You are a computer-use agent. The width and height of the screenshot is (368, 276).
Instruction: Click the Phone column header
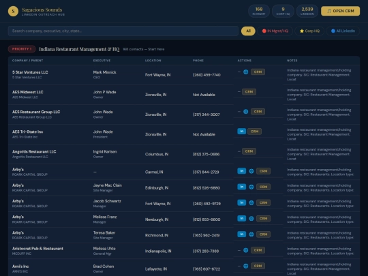(x=198, y=61)
